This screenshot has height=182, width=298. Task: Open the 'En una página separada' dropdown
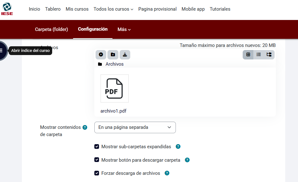(135, 127)
